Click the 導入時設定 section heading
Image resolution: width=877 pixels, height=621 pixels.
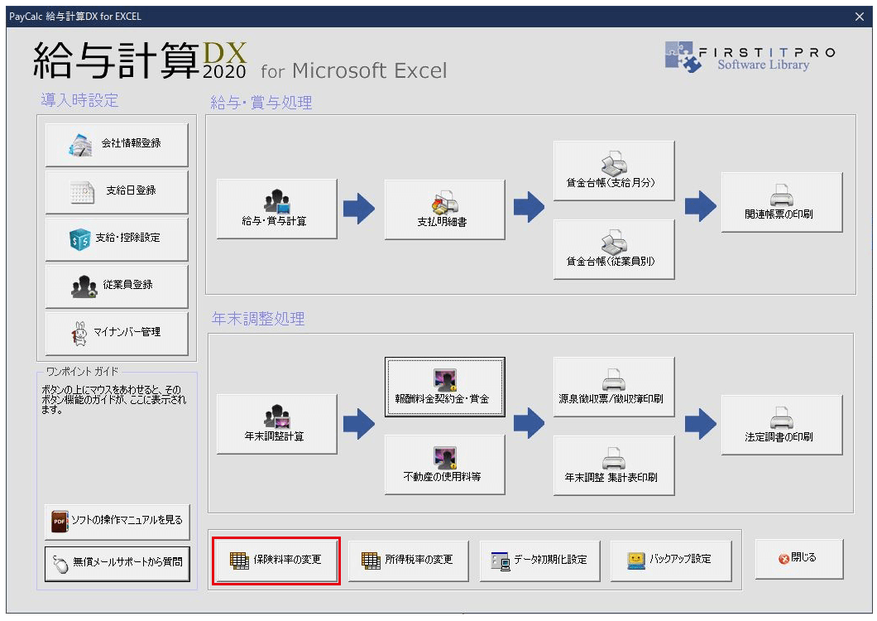tap(79, 101)
